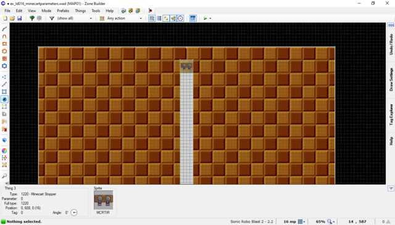Click the red flag icon in menu bar
The width and height of the screenshot is (395, 225).
click(x=151, y=11)
